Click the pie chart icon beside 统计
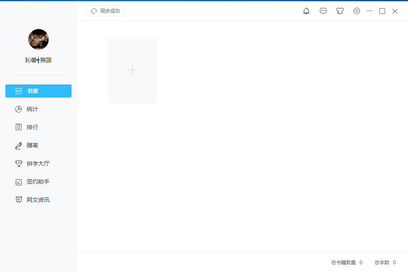408x272 pixels. coord(18,109)
